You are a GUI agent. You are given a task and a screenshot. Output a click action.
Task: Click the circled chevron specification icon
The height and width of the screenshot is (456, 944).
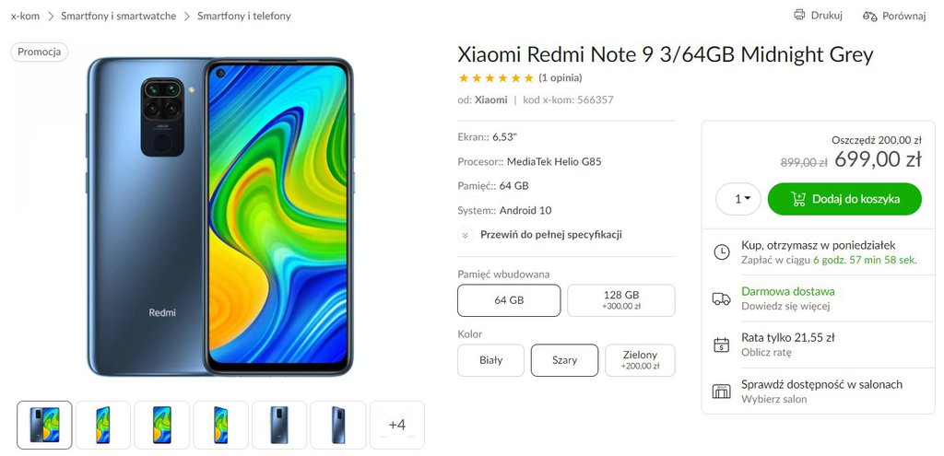tap(465, 235)
